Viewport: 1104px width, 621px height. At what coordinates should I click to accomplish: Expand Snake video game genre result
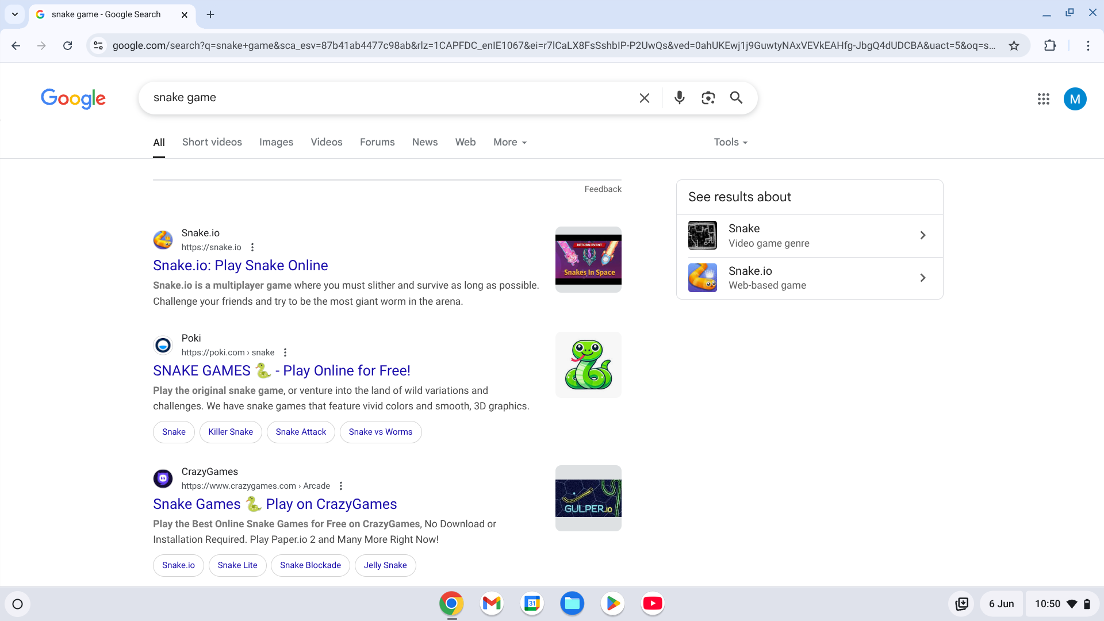810,236
